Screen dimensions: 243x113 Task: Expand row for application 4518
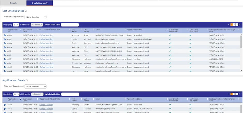click(5, 51)
